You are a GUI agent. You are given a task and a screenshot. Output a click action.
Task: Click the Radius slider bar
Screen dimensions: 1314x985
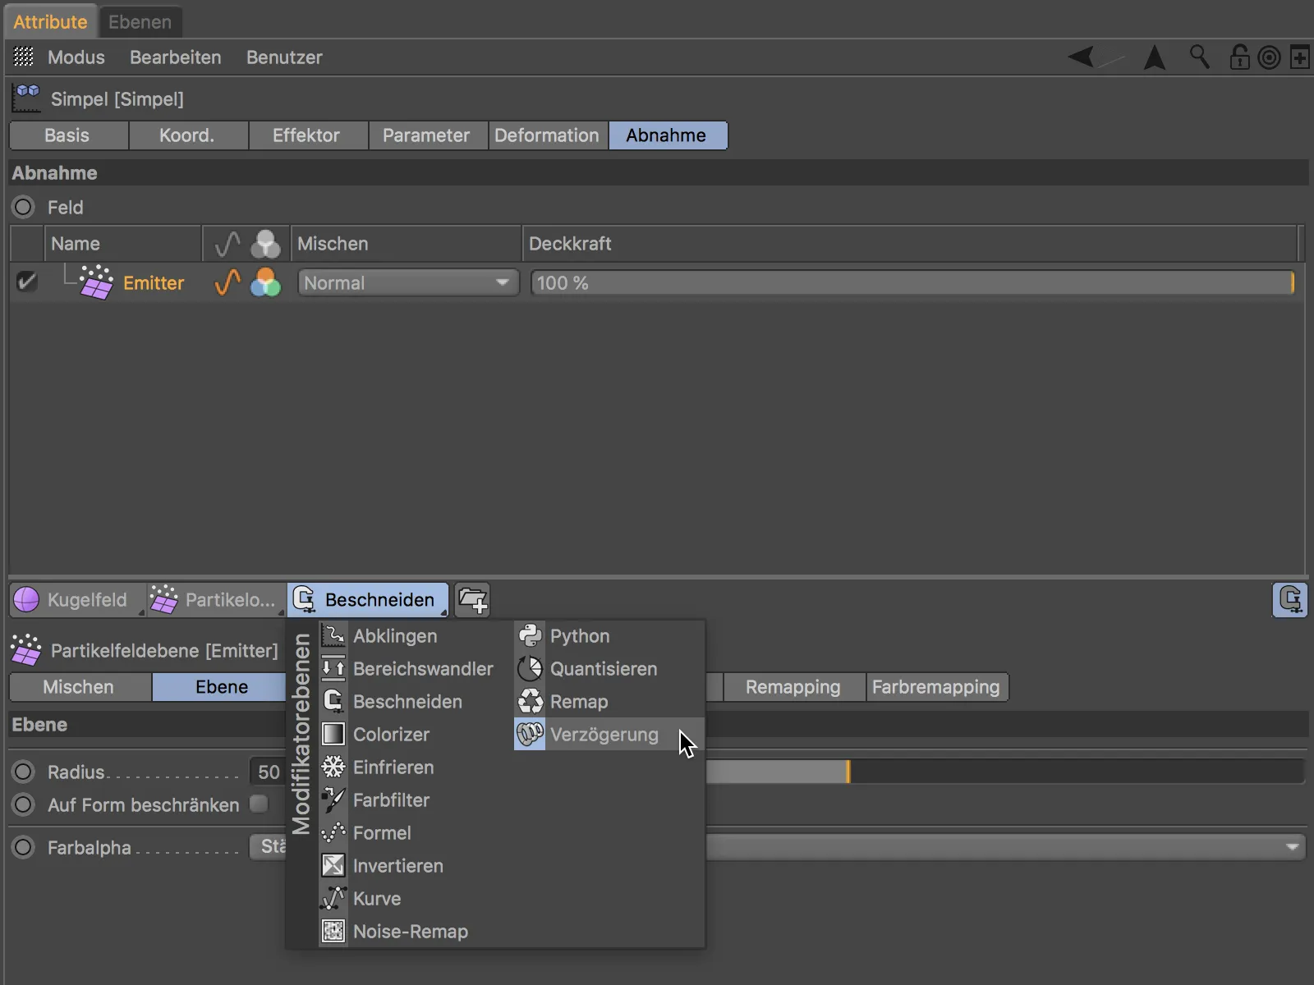point(1005,772)
